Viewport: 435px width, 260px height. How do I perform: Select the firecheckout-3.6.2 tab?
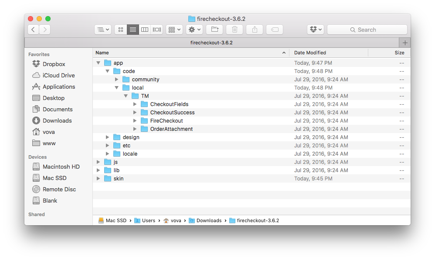[x=212, y=43]
